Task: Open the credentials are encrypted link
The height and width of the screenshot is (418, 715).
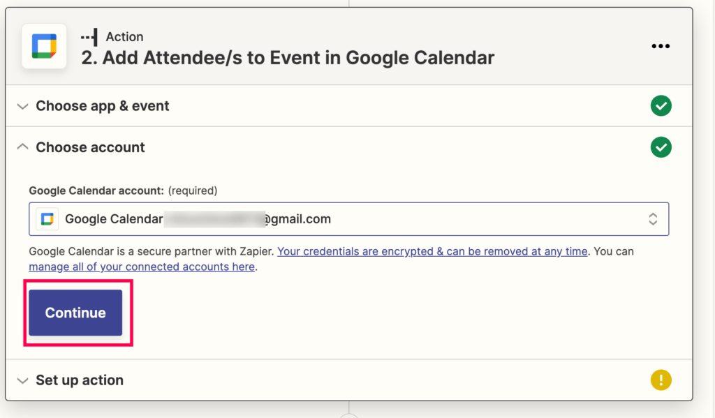Action: click(432, 251)
